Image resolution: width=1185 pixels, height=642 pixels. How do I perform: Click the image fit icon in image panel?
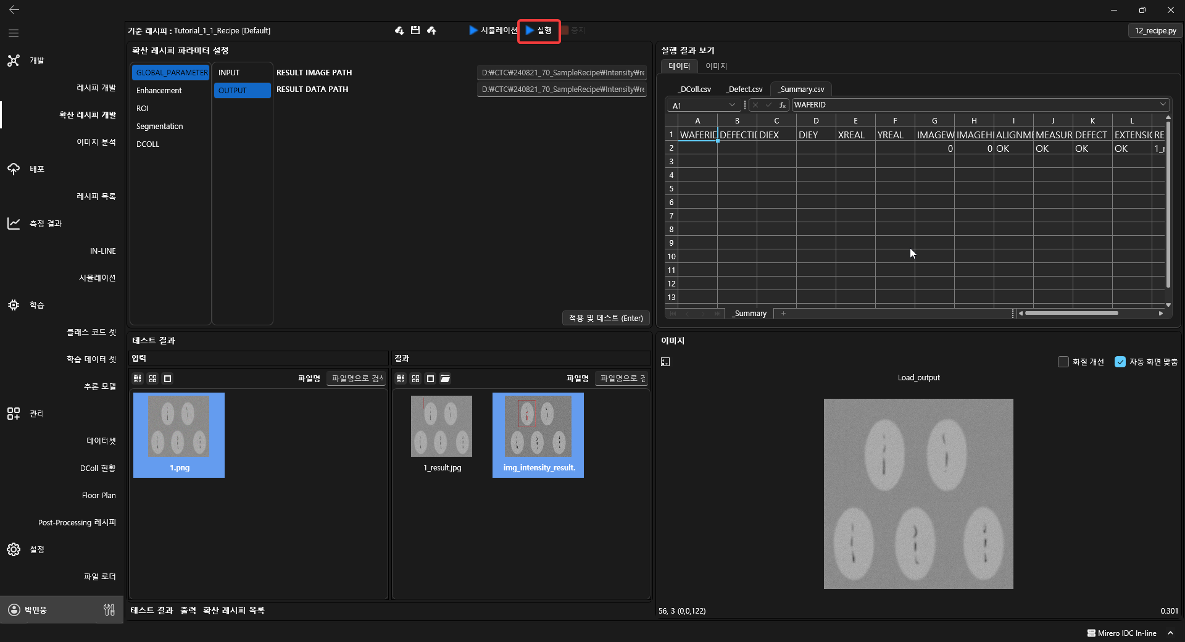665,362
